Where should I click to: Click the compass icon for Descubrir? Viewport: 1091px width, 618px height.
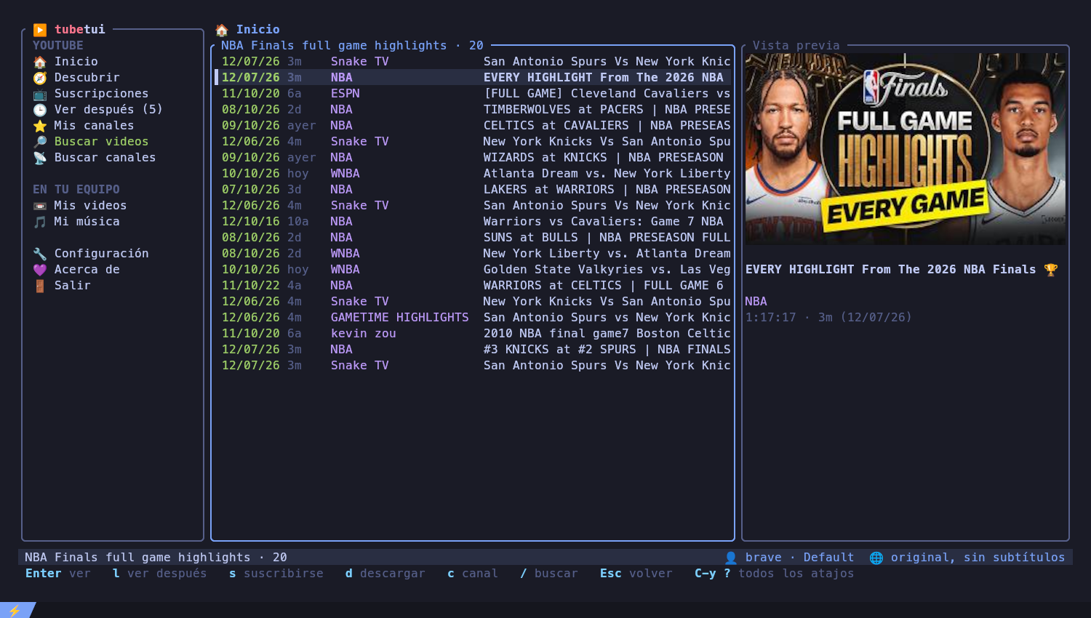pyautogui.click(x=40, y=78)
